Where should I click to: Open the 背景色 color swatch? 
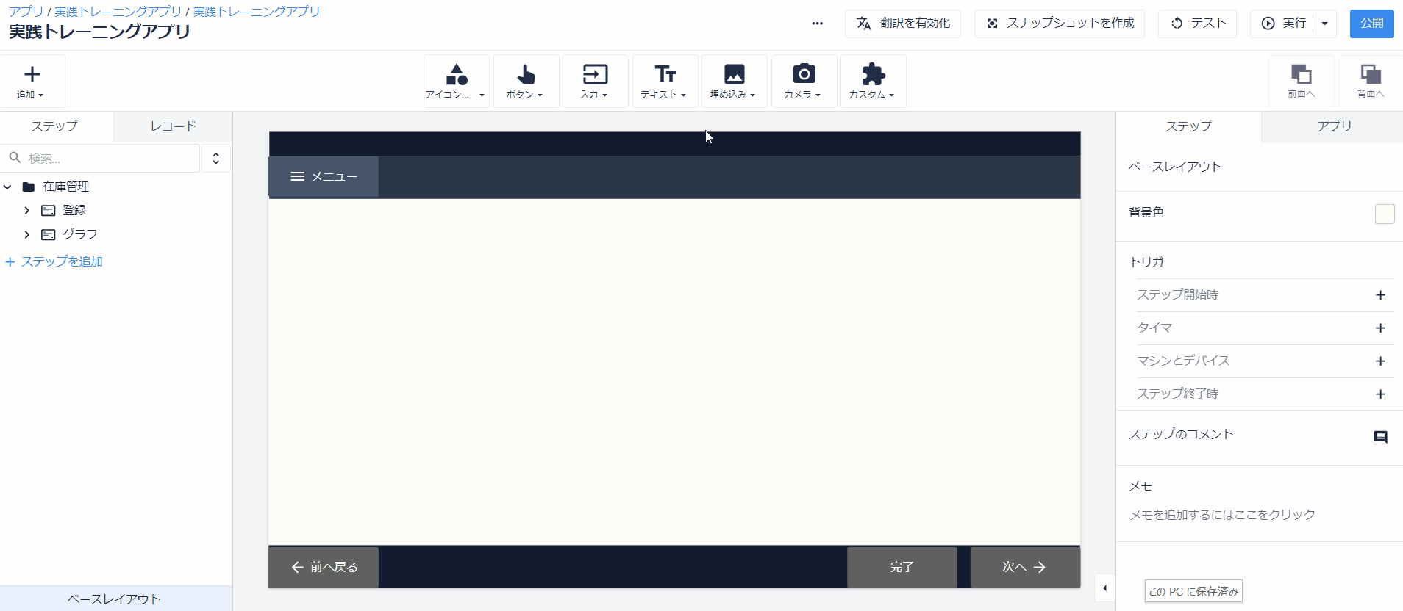[1385, 214]
